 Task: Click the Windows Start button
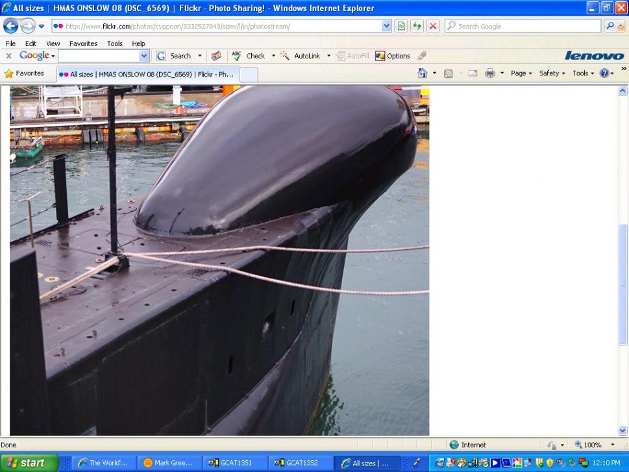29,463
